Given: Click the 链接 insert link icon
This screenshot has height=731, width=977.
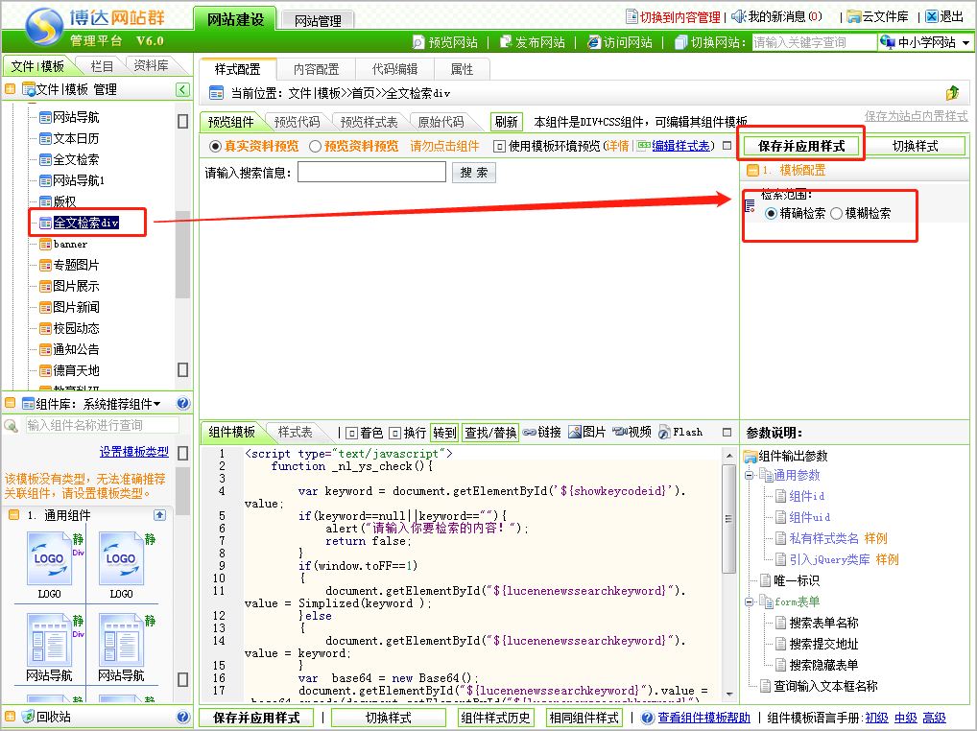Looking at the screenshot, I should 529,433.
